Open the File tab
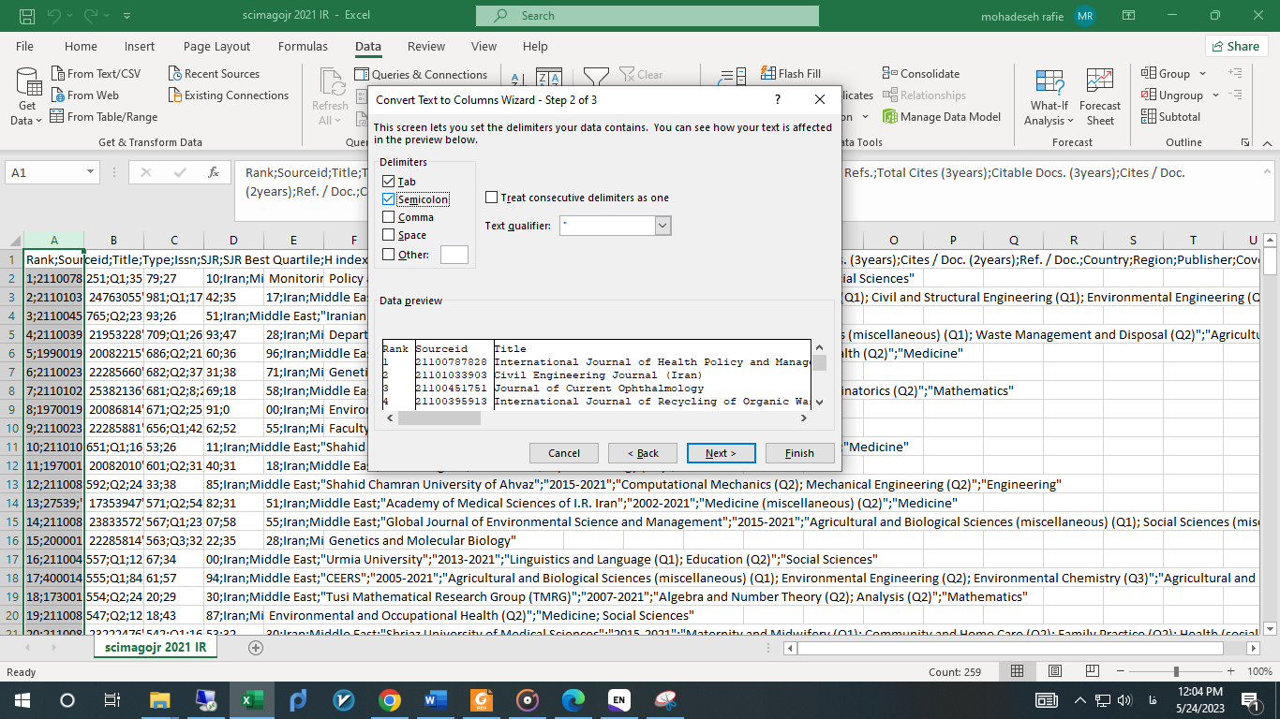Viewport: 1280px width, 719px height. click(x=24, y=46)
